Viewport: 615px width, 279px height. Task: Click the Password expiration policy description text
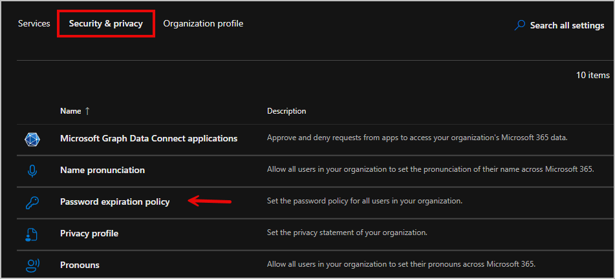(365, 201)
